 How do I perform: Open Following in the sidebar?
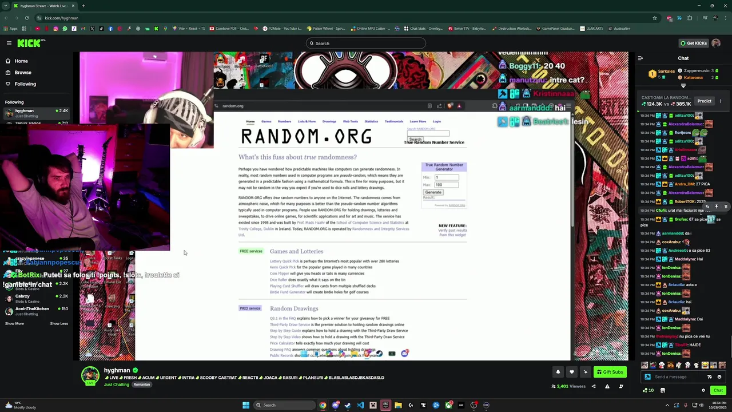[x=25, y=84]
